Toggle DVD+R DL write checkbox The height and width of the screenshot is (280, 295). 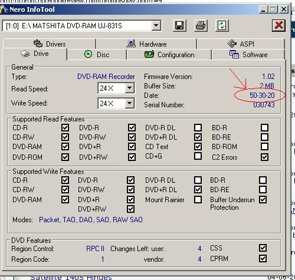(198, 190)
